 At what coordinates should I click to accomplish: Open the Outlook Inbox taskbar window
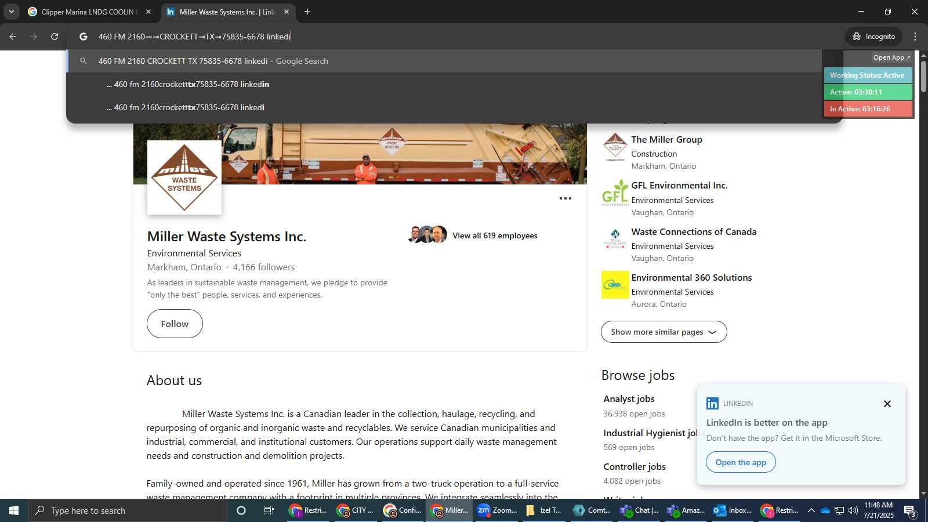pyautogui.click(x=732, y=510)
